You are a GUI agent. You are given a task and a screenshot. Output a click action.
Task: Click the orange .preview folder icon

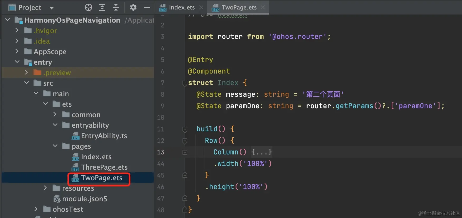(37, 72)
